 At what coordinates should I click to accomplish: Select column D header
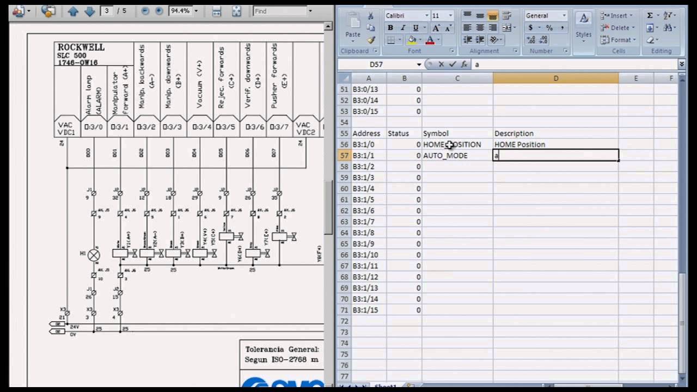(x=555, y=78)
